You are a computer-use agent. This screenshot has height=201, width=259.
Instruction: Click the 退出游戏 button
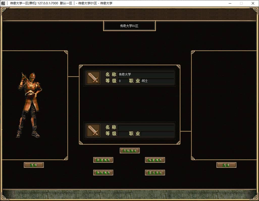[x=155, y=172]
